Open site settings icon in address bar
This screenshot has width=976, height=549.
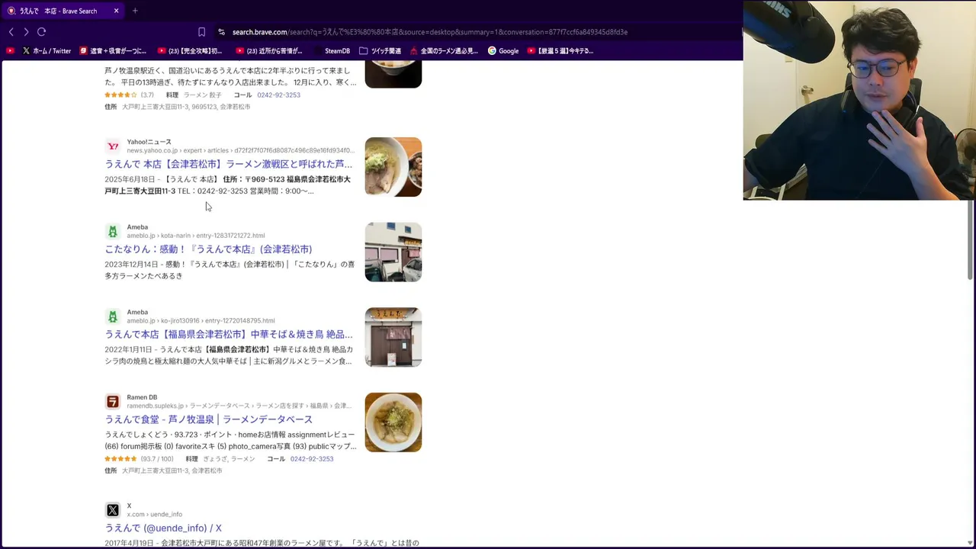tap(221, 32)
